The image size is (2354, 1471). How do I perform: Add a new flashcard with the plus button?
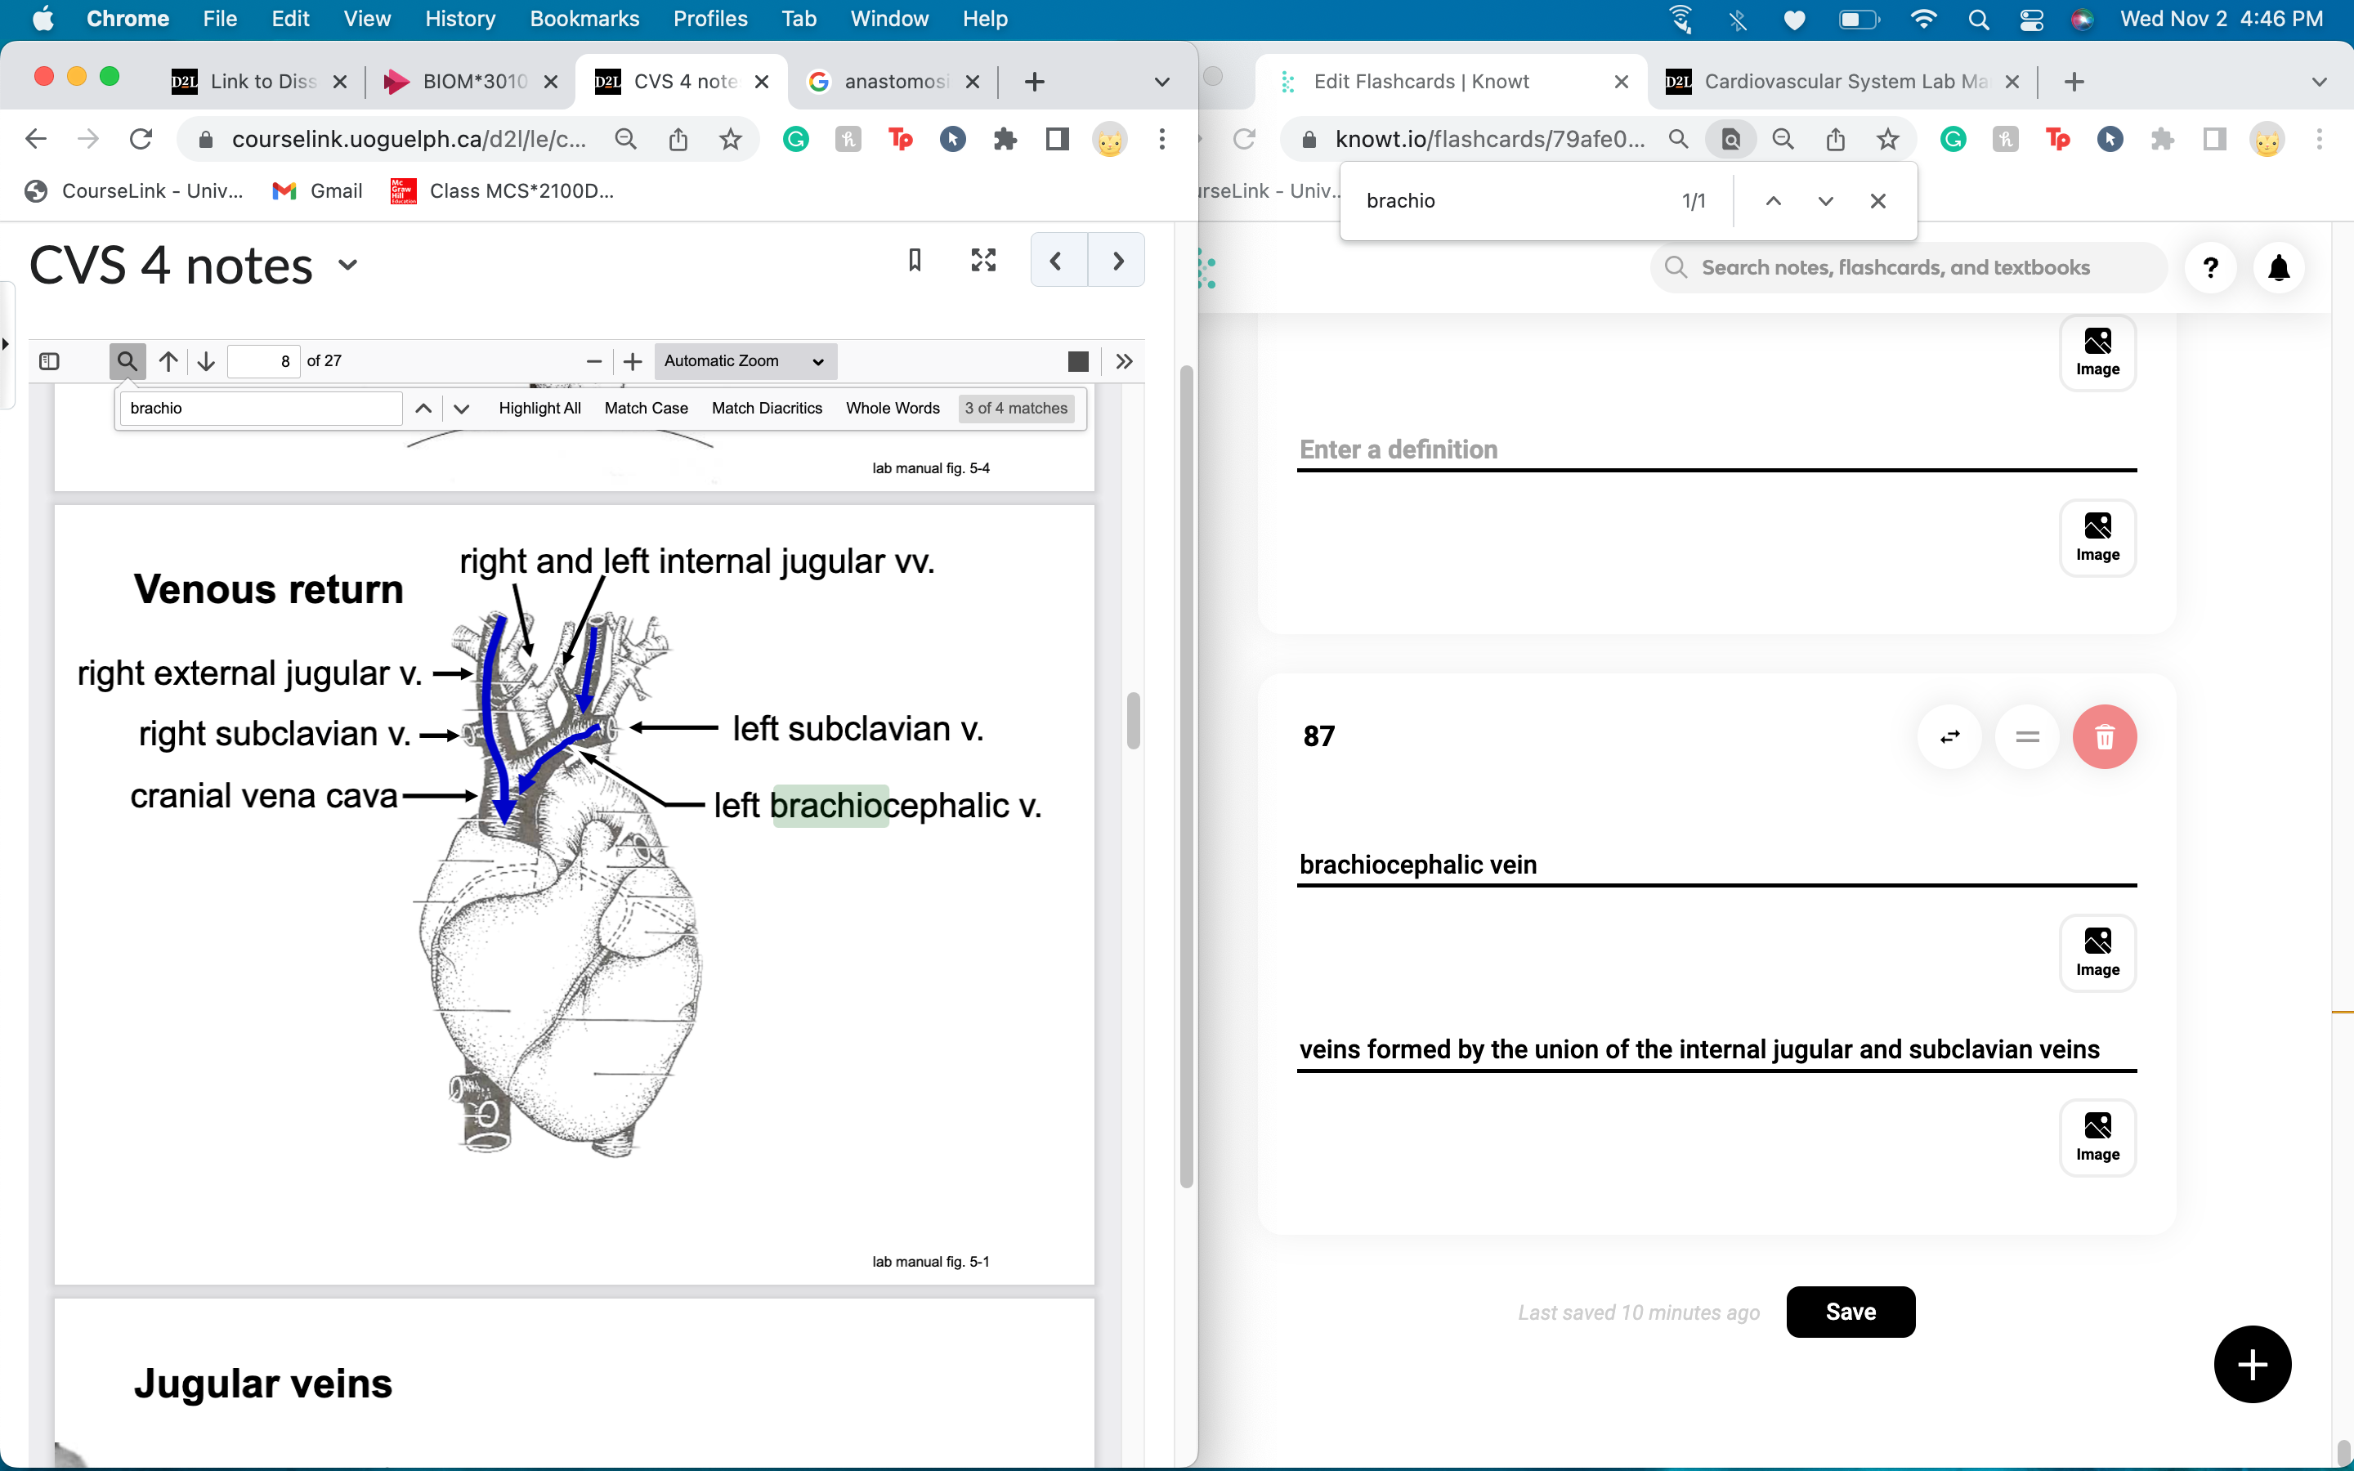pyautogui.click(x=2252, y=1364)
